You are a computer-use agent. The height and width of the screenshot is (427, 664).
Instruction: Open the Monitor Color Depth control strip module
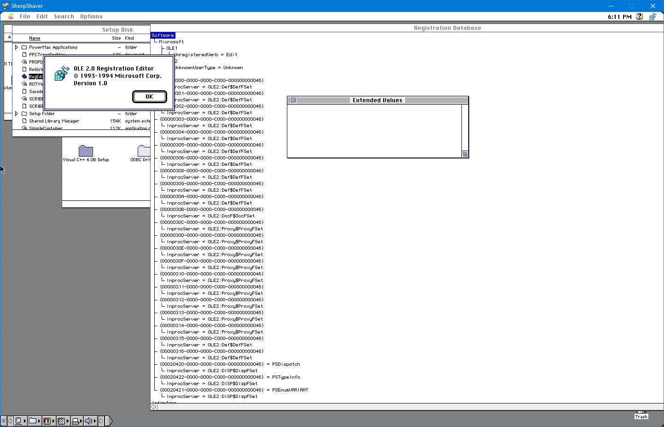click(47, 421)
